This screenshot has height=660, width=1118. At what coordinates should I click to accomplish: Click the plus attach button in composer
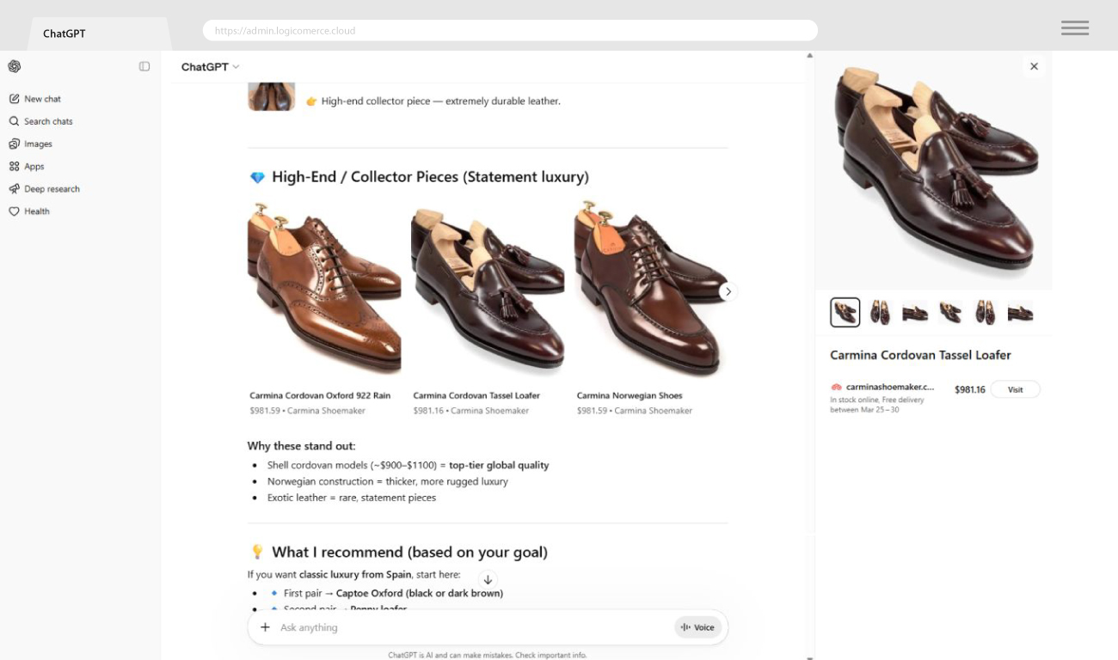click(x=265, y=627)
